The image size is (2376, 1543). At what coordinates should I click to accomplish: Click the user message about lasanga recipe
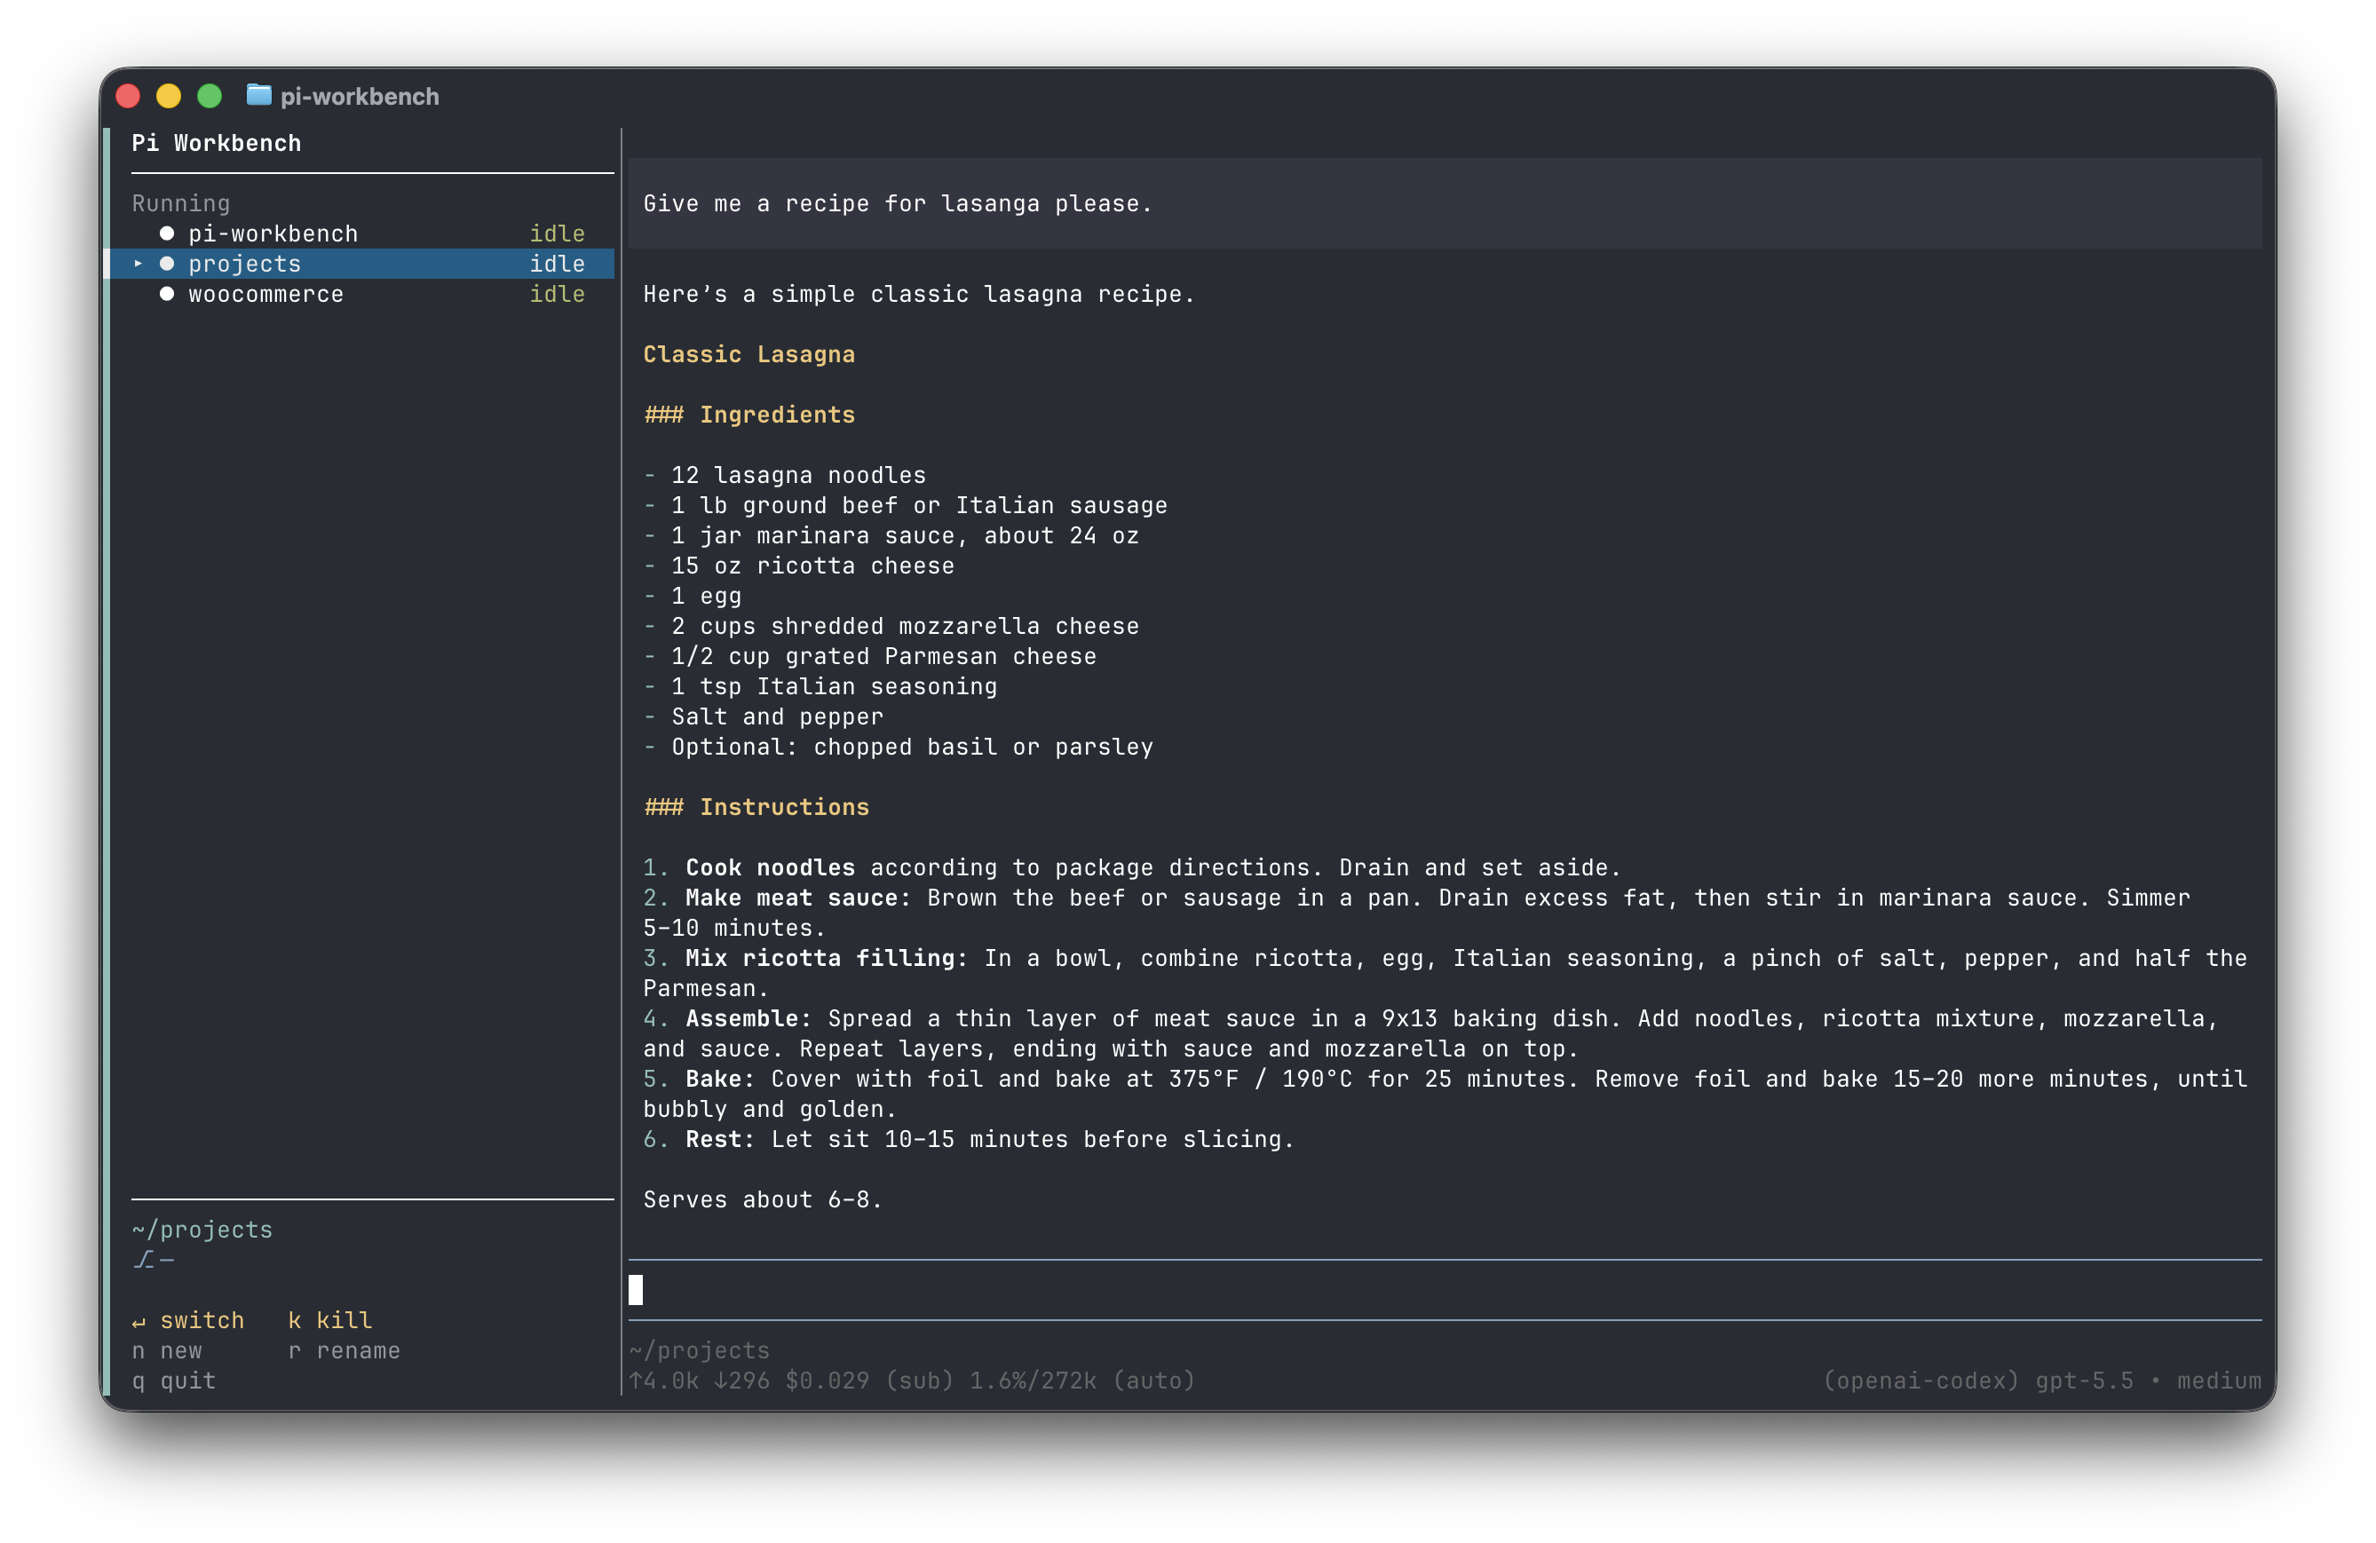coord(1445,203)
